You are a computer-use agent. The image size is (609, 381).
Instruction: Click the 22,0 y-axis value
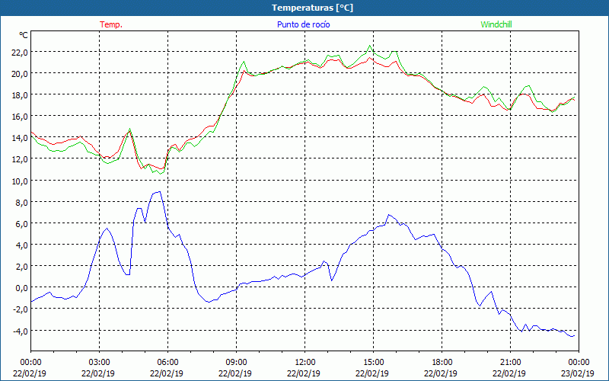20,52
